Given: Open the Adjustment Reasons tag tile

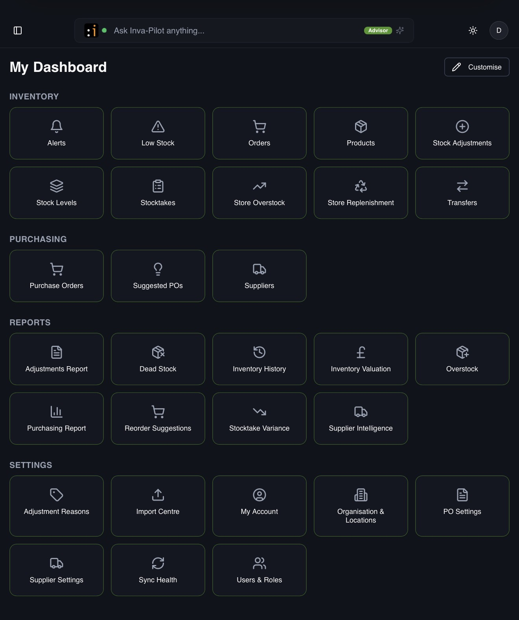Looking at the screenshot, I should pyautogui.click(x=57, y=506).
